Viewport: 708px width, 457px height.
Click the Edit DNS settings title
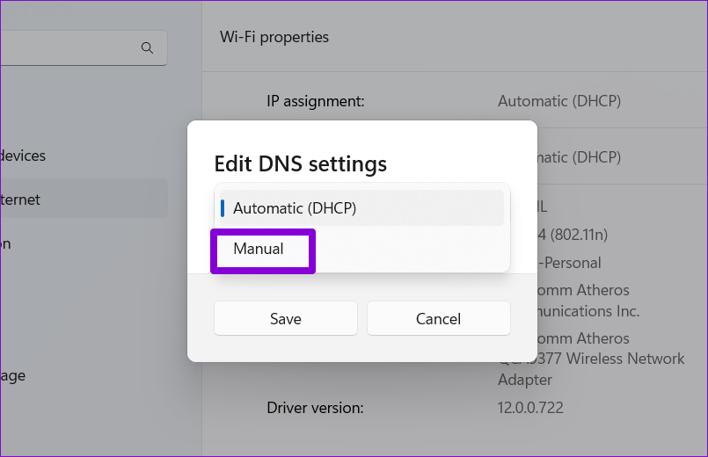click(301, 163)
